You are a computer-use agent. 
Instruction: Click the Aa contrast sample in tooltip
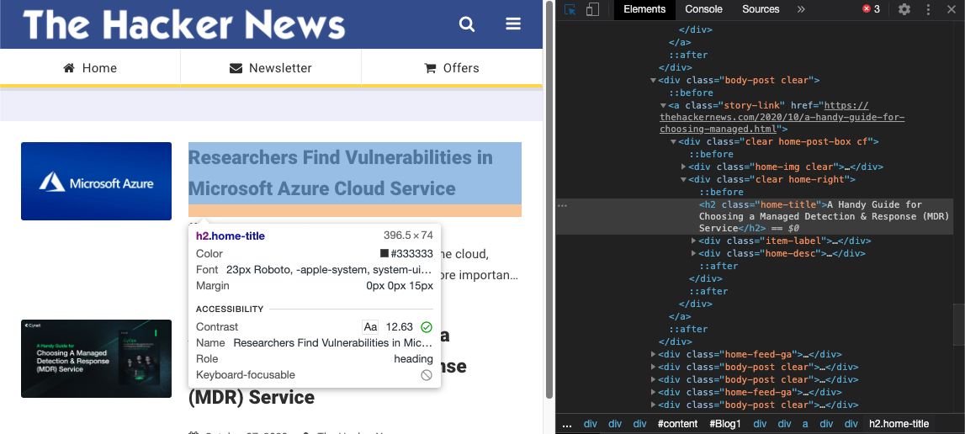click(370, 327)
